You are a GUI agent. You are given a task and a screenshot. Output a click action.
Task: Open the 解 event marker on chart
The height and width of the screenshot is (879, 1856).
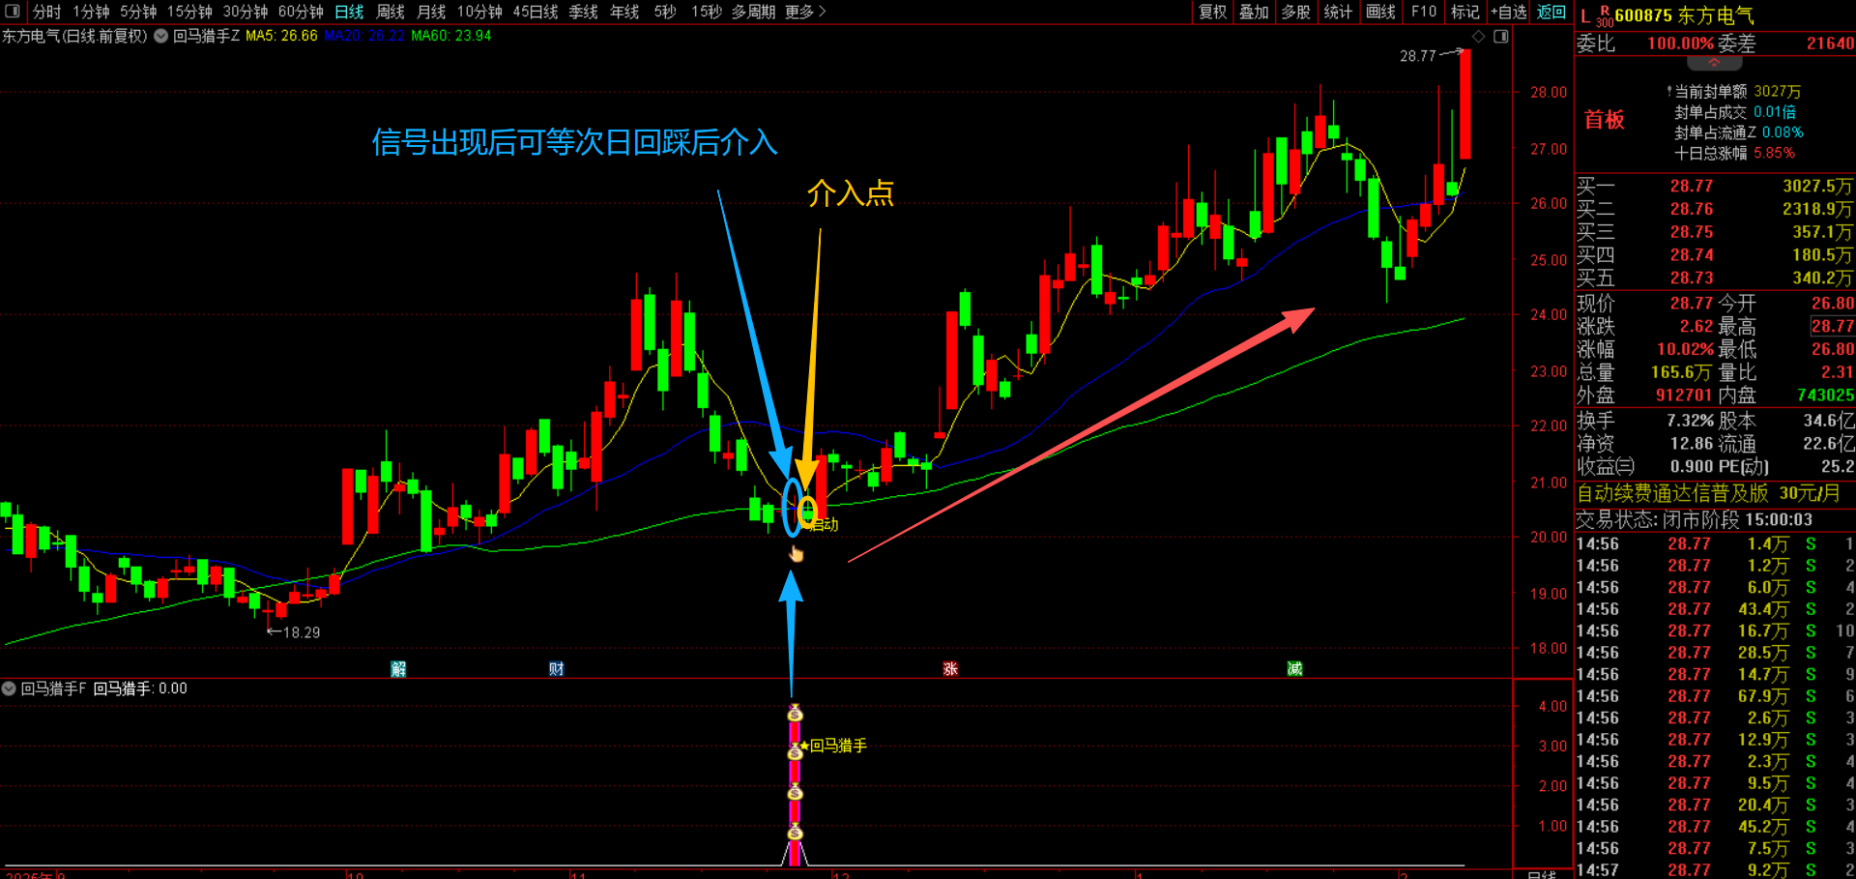point(398,668)
